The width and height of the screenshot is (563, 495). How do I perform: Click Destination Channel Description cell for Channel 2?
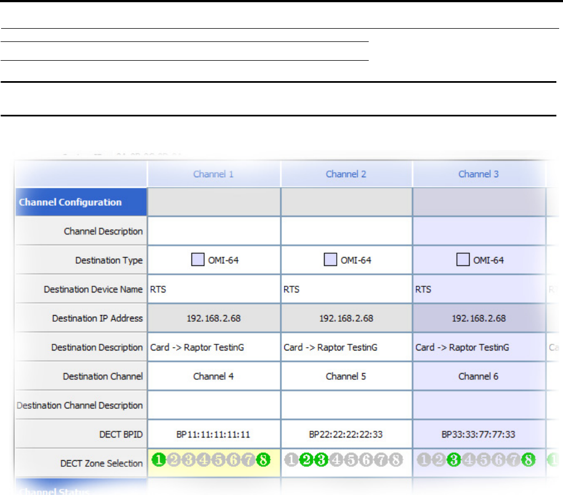click(x=347, y=405)
